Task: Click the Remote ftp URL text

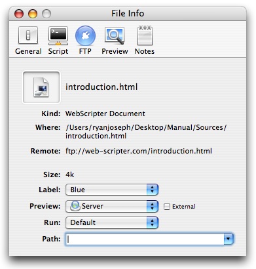Action: pyautogui.click(x=139, y=151)
